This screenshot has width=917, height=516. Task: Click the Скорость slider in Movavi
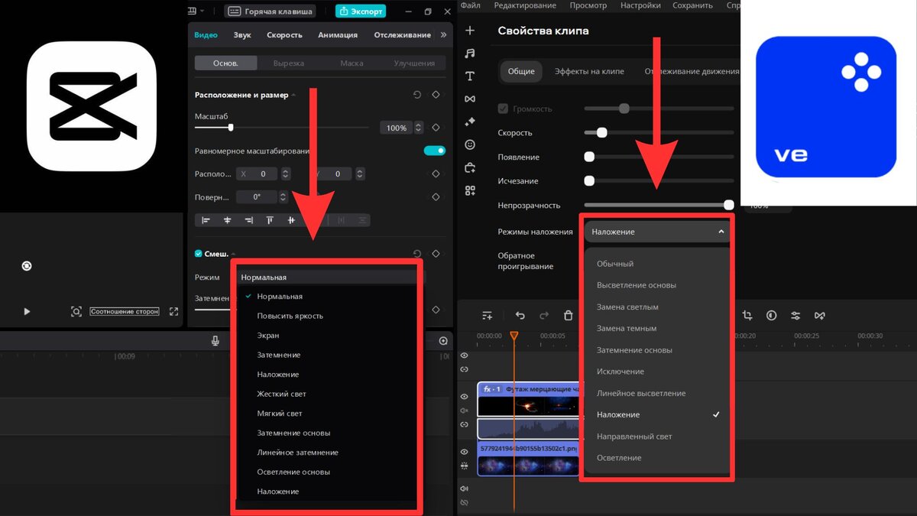(x=659, y=133)
